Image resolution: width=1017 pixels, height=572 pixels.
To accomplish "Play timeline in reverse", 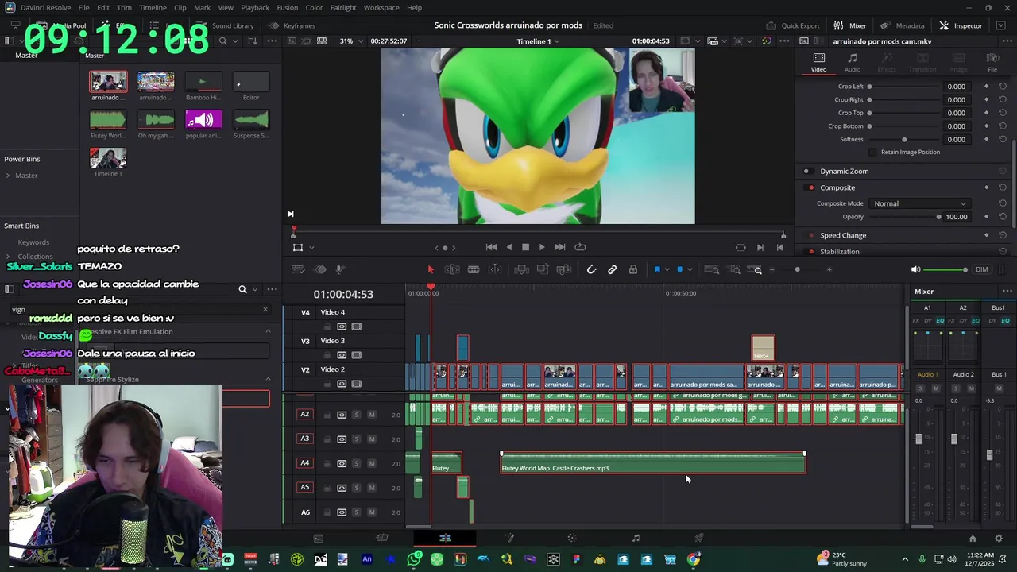I will tap(509, 247).
